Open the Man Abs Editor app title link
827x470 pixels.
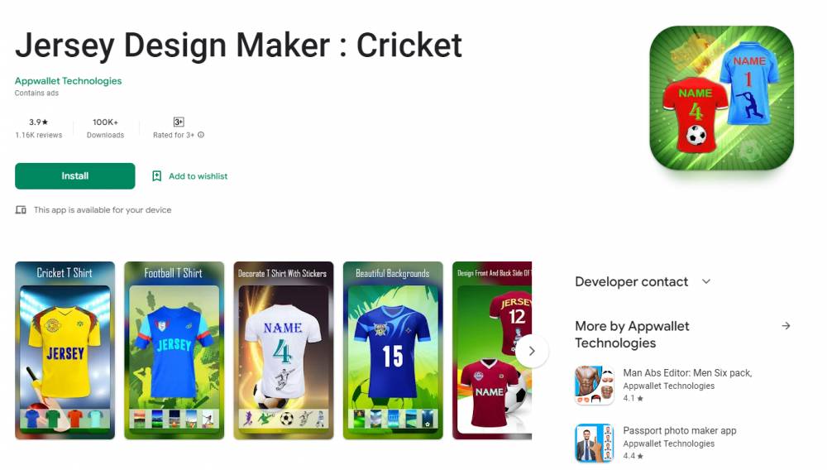[687, 373]
